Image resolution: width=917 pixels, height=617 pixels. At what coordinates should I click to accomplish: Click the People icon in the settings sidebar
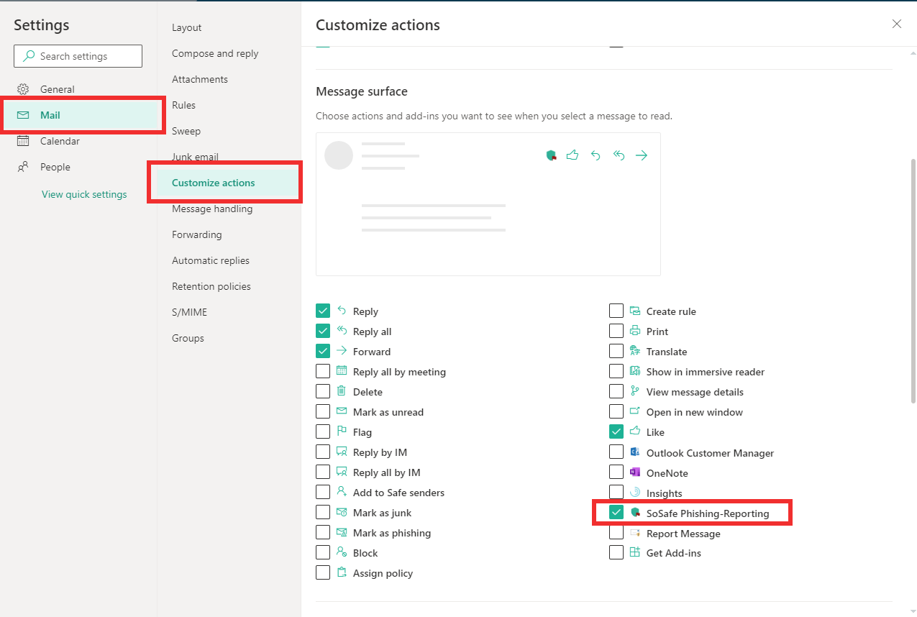coord(23,167)
